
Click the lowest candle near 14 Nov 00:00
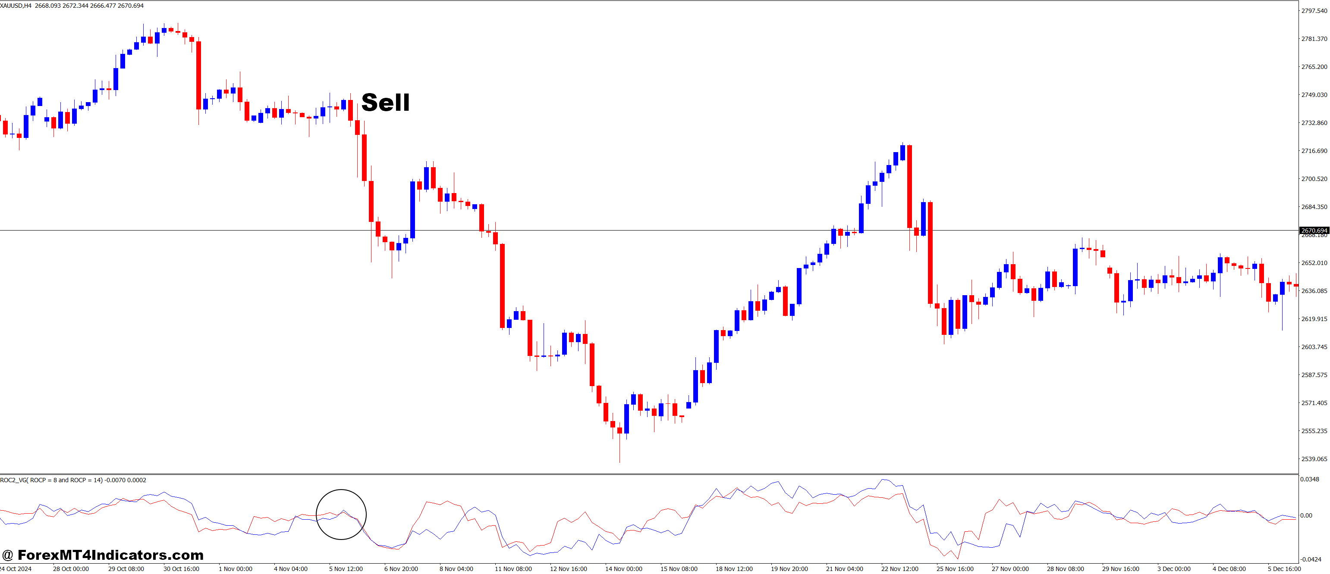[x=619, y=432]
